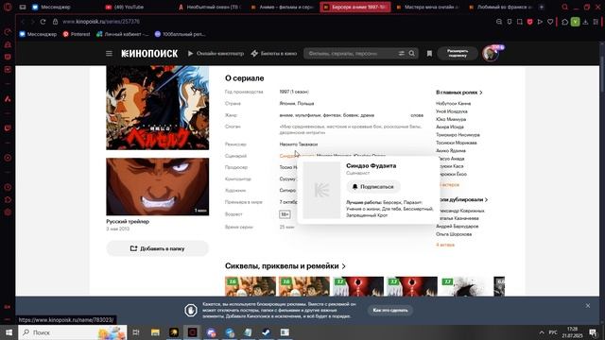Open Pinterest bookmark
The width and height of the screenshot is (605, 340).
[x=77, y=34]
